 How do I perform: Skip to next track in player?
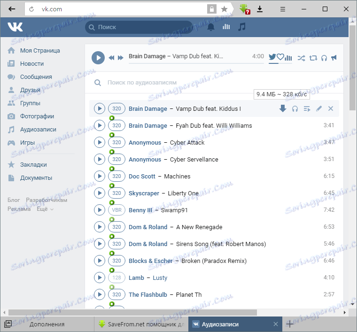point(120,58)
